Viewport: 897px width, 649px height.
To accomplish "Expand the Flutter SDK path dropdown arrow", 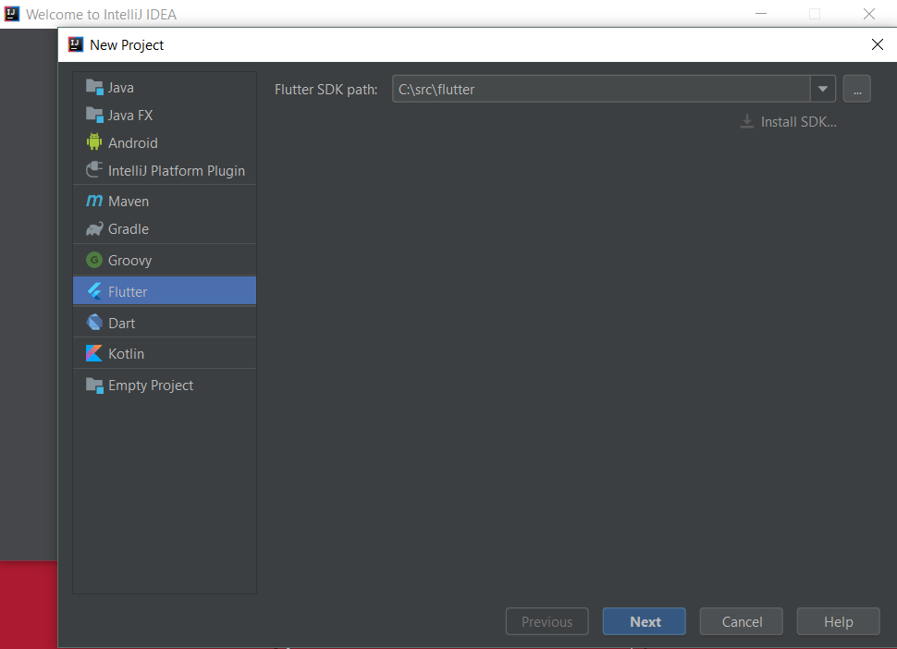I will pos(823,90).
